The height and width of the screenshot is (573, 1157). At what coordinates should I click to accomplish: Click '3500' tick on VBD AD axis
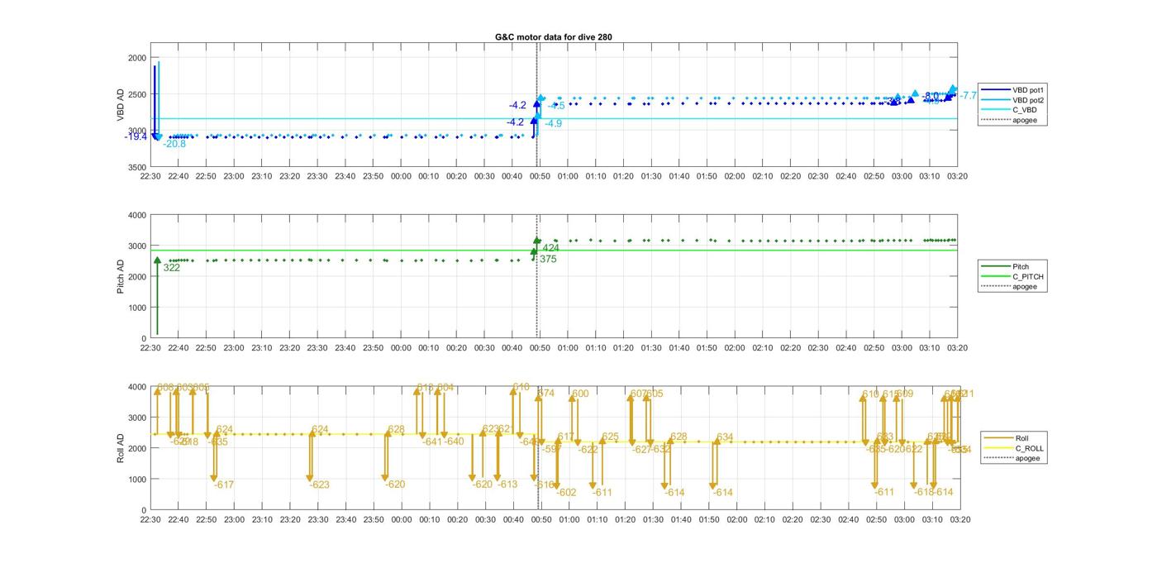[x=137, y=167]
